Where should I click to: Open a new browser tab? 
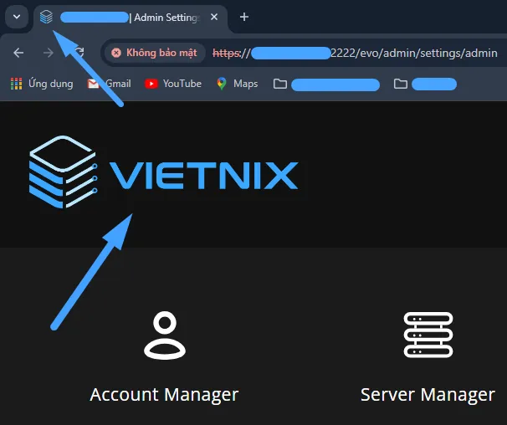[x=244, y=17]
